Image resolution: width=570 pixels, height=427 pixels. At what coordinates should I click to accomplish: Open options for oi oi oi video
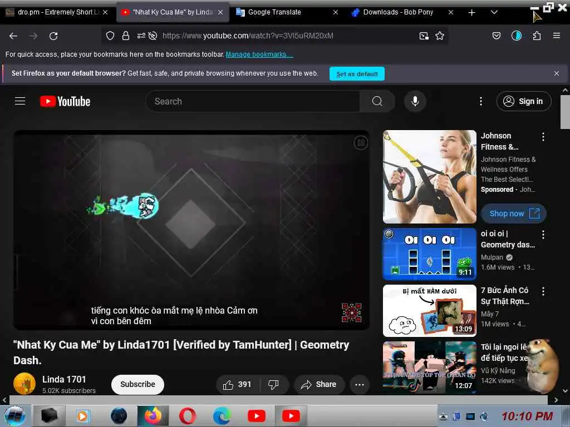543,235
